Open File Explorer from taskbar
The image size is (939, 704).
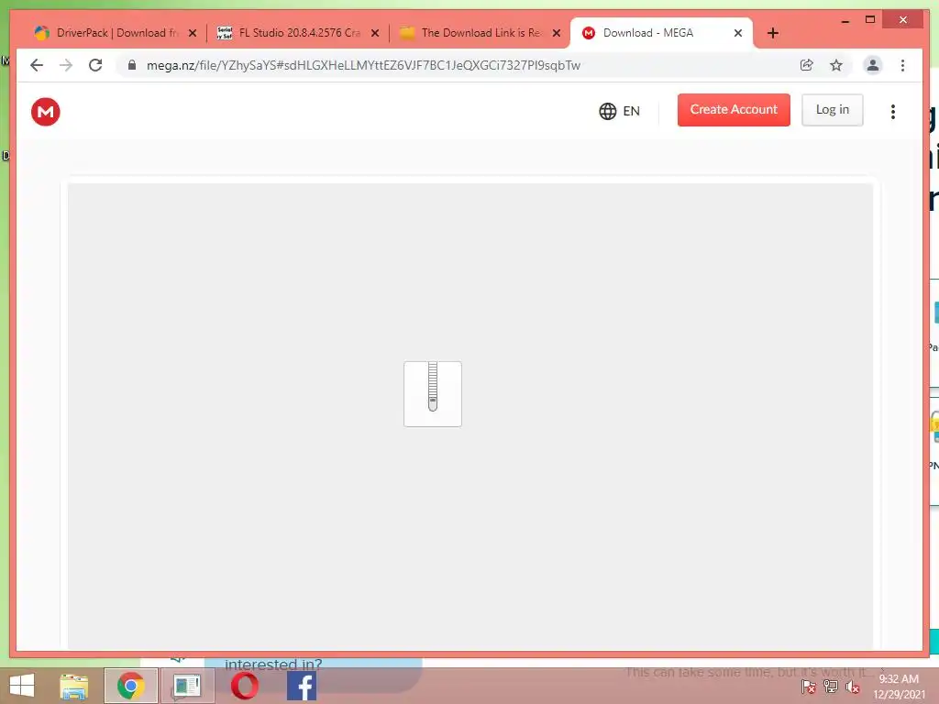(74, 686)
